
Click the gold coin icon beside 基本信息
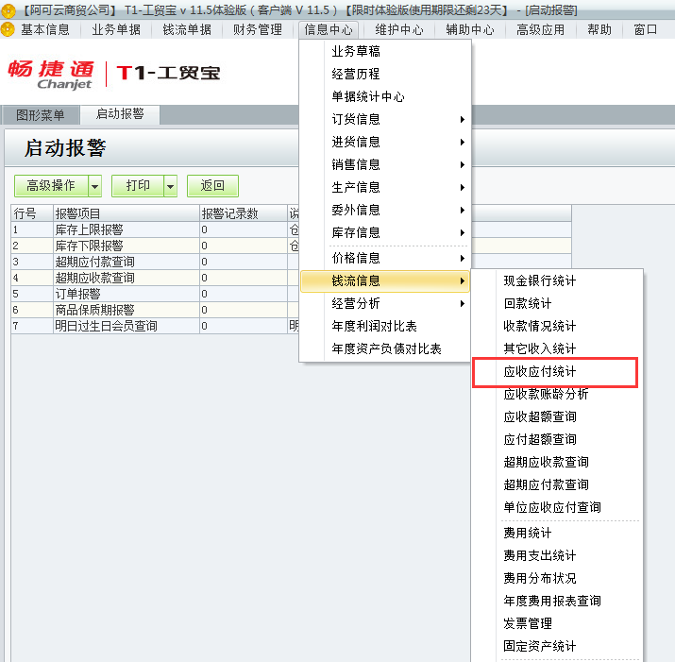pyautogui.click(x=8, y=29)
